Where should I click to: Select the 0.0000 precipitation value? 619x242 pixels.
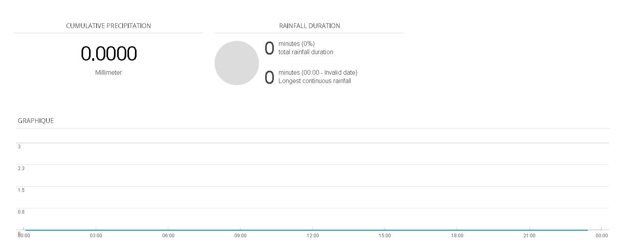[109, 54]
